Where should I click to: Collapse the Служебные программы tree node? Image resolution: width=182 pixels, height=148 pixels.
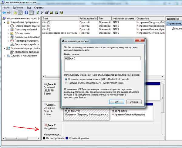[5, 22]
